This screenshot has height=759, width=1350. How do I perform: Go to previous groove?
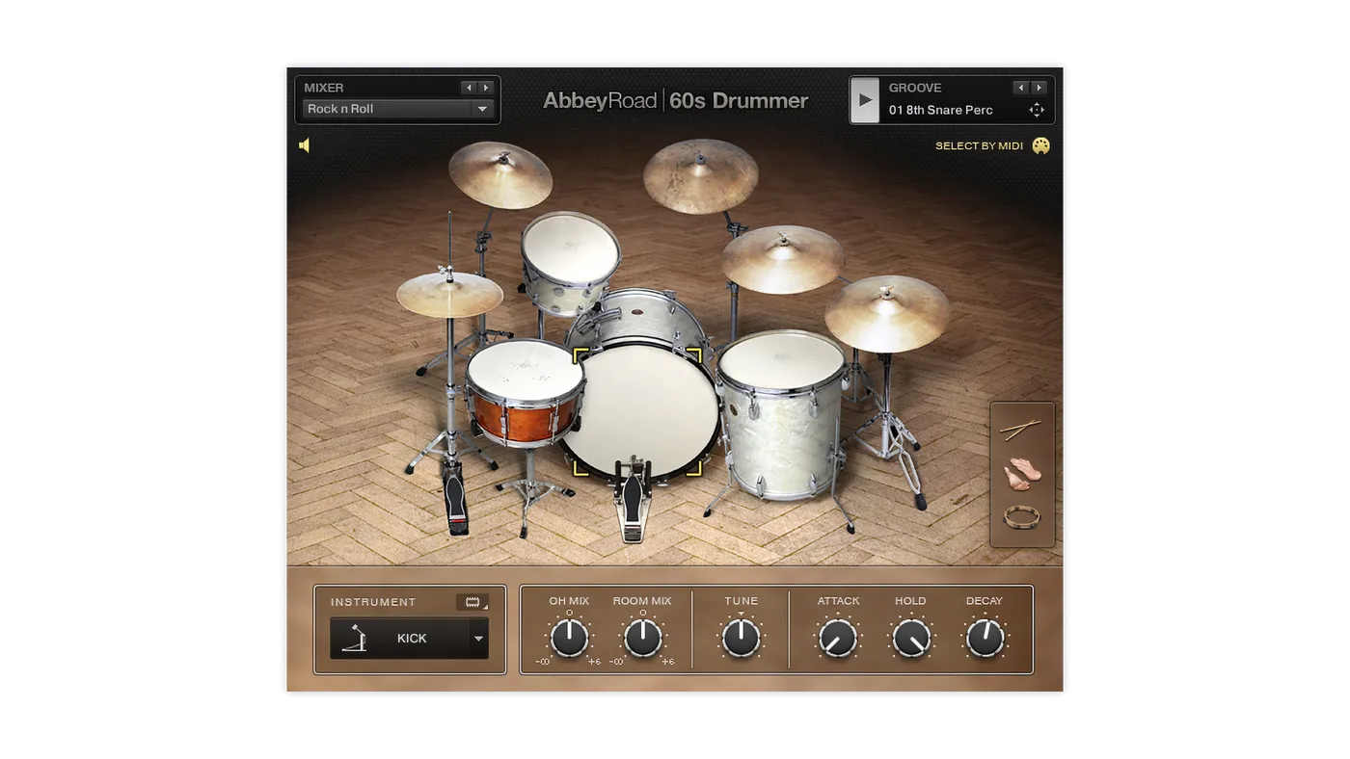click(1020, 88)
